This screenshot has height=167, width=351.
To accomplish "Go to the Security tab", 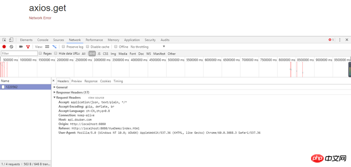I will coord(150,40).
